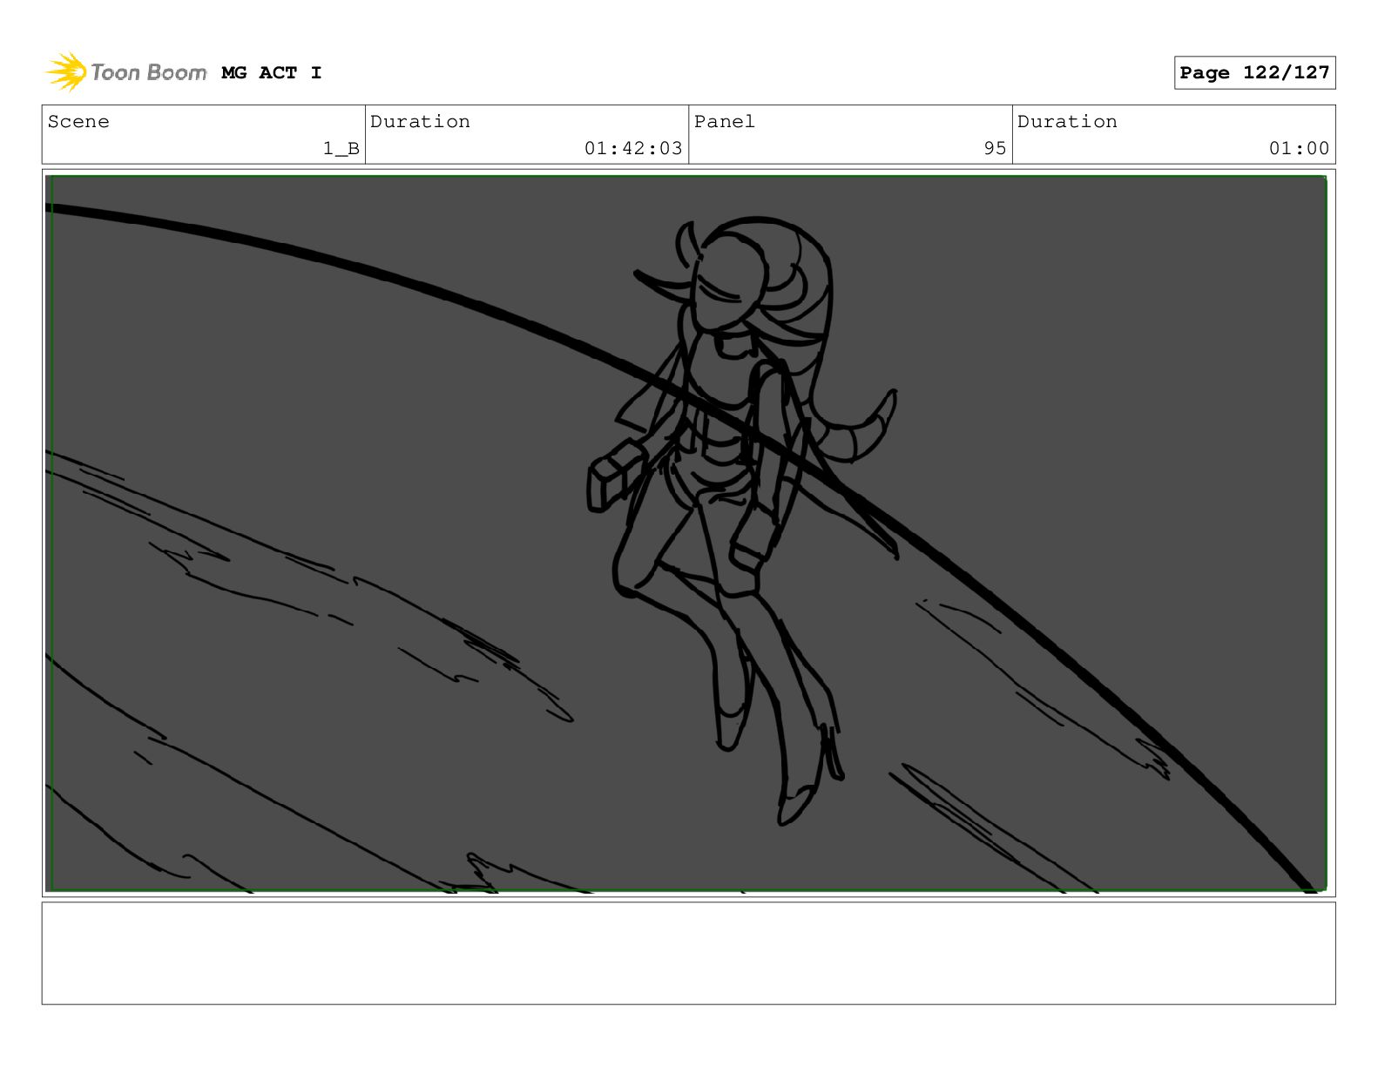Select the 'MG ACT I' project title
1378x1067 pixels.
coord(272,73)
